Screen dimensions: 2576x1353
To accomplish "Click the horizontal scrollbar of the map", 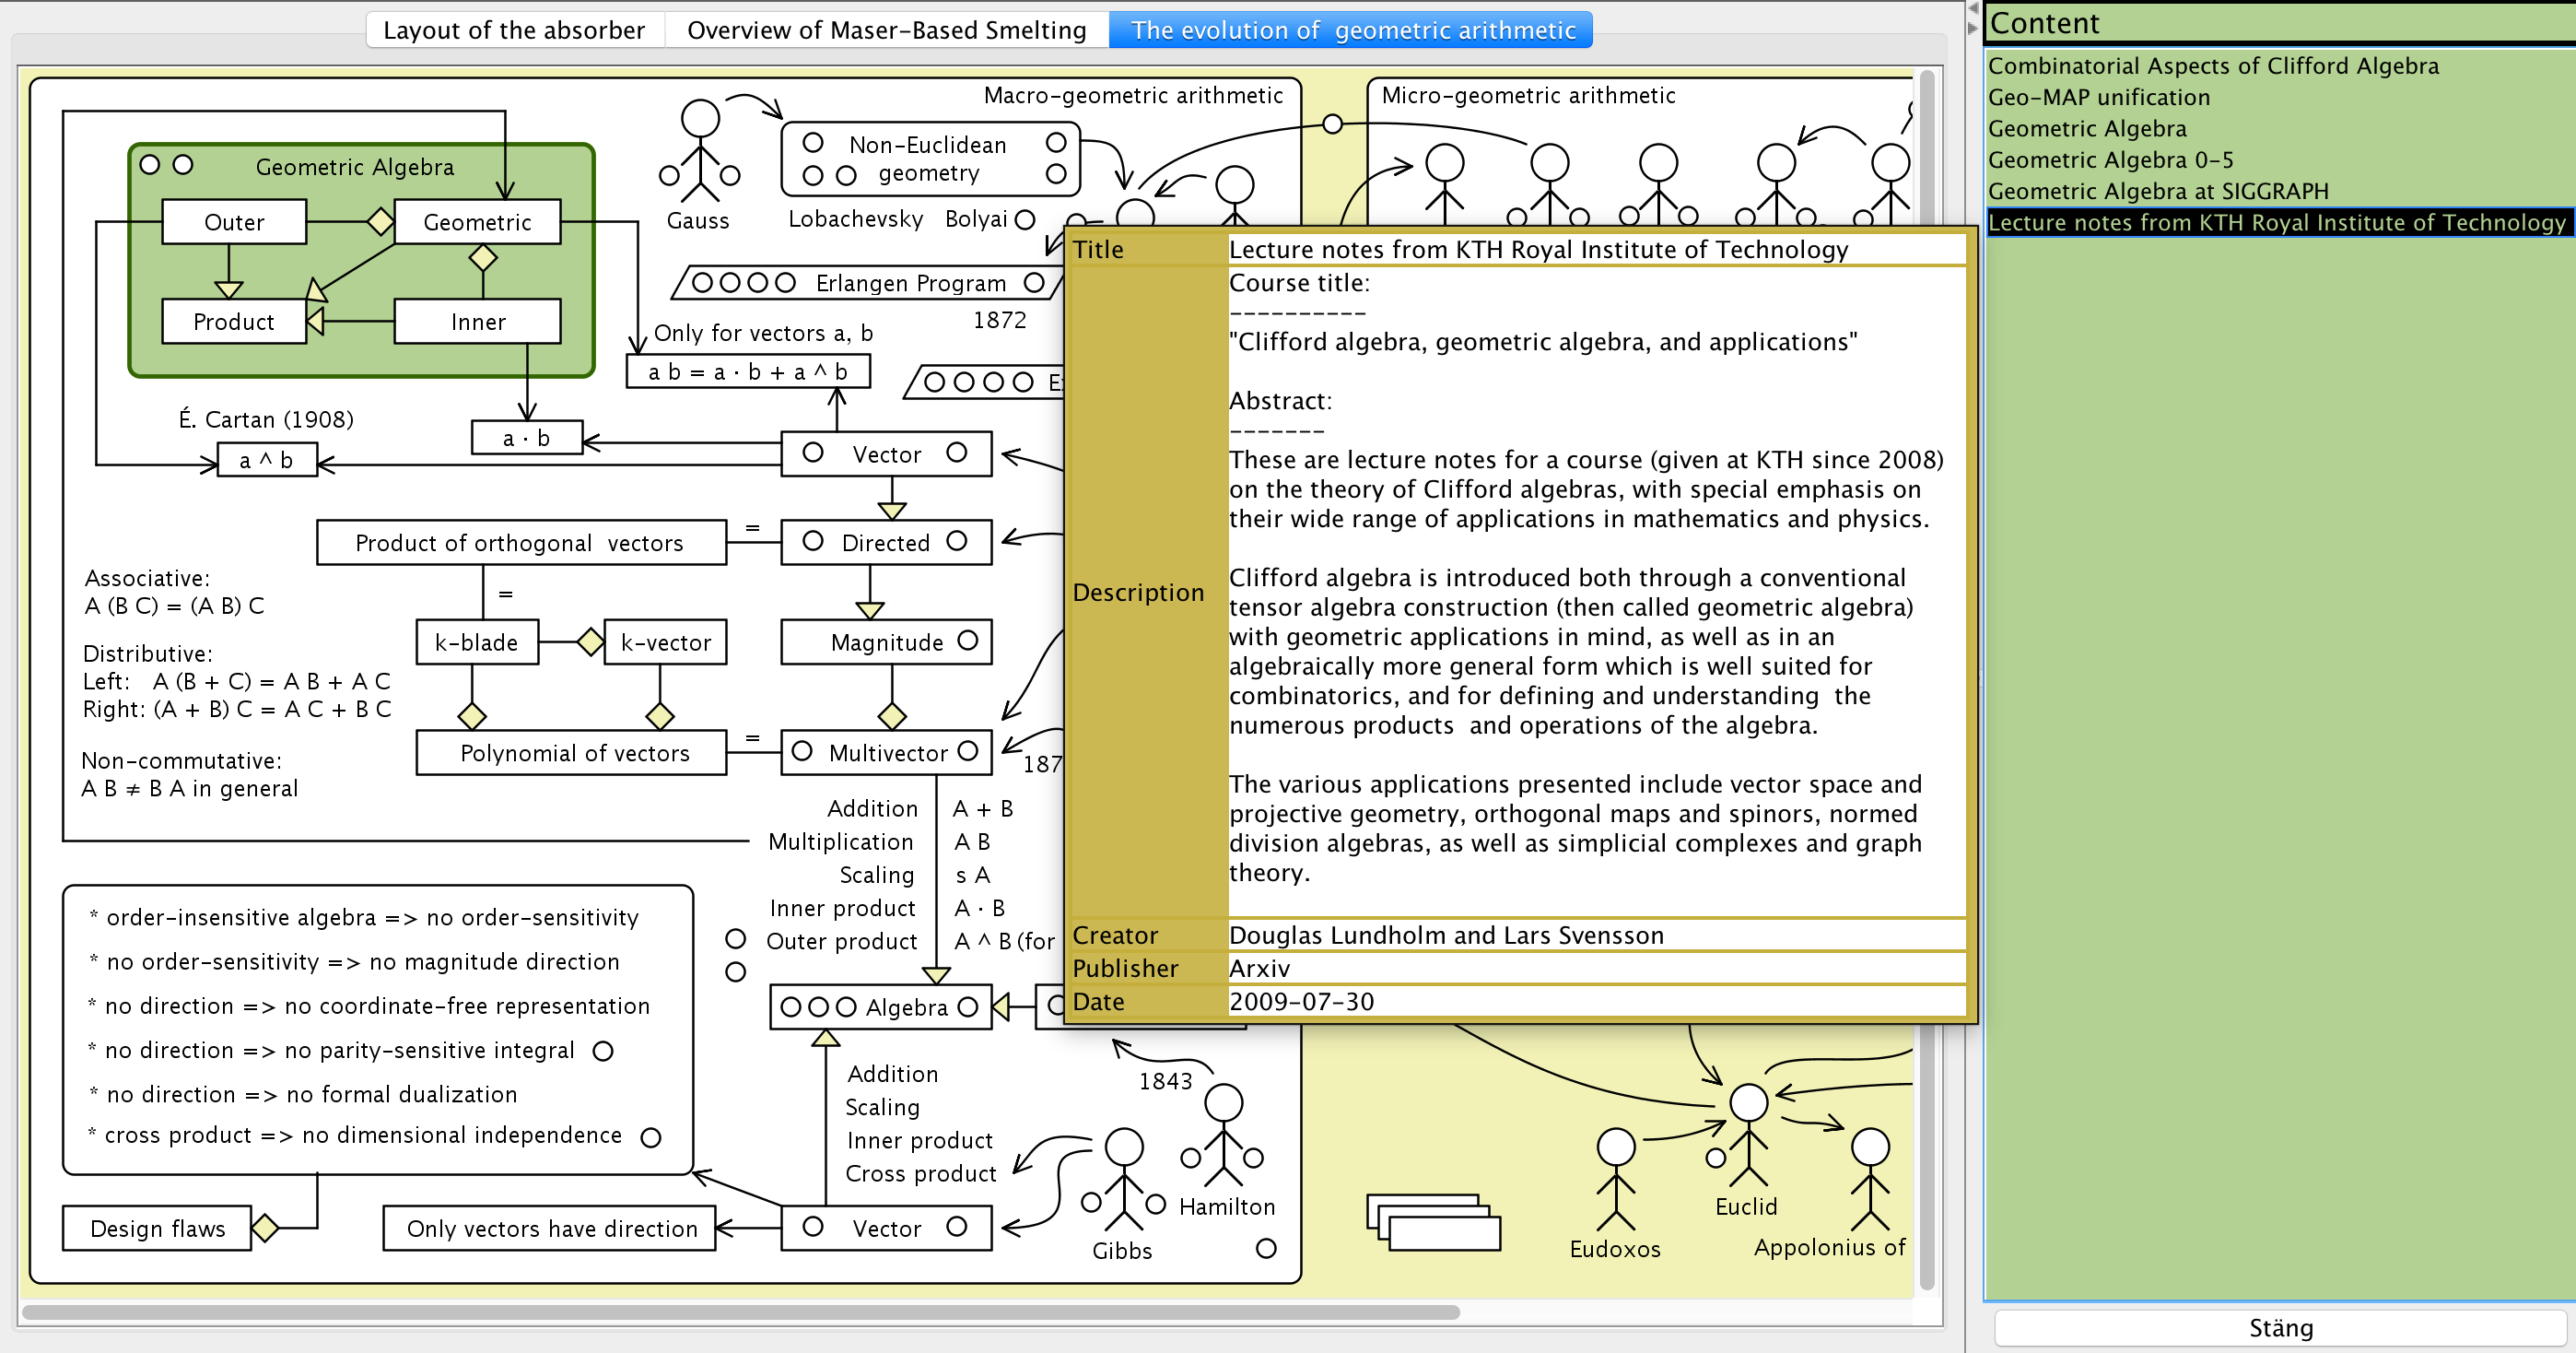I will [740, 1312].
